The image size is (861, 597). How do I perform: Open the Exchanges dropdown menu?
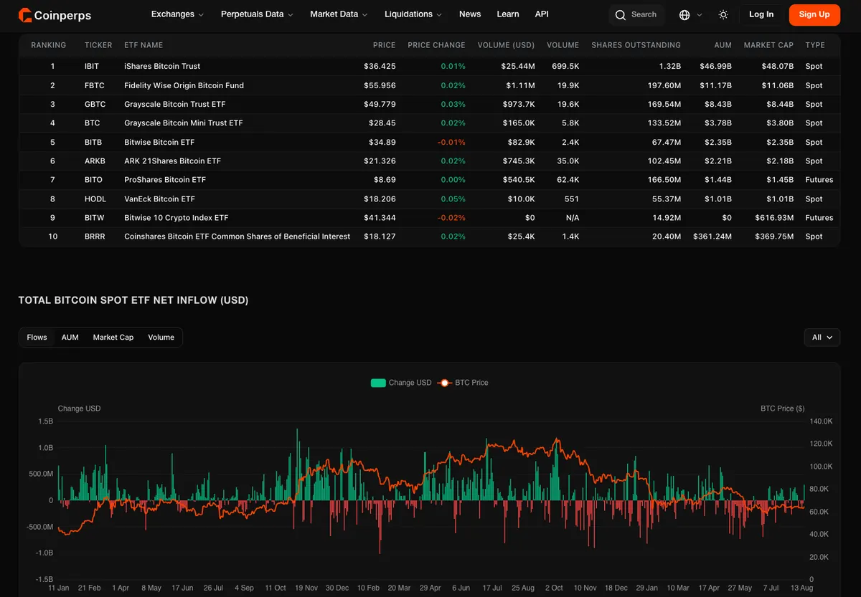pos(177,14)
